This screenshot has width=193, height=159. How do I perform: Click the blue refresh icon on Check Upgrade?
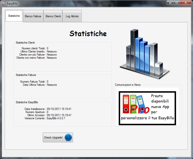pos(68,138)
